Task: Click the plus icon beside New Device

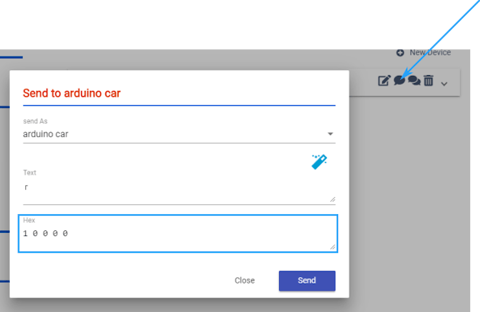Action: point(400,53)
